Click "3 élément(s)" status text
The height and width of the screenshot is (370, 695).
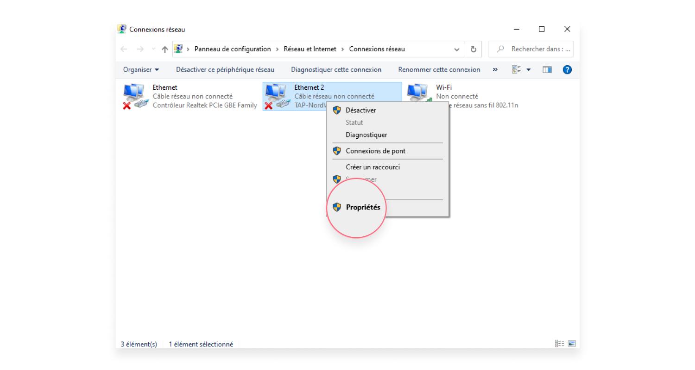click(x=139, y=344)
